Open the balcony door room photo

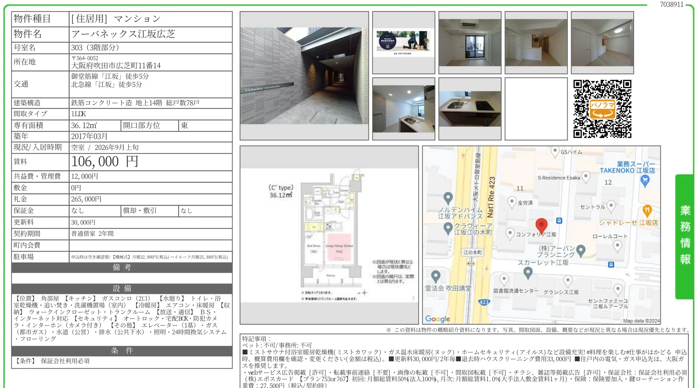tap(470, 43)
